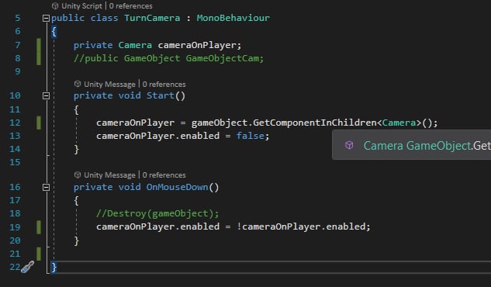Screen dimensions: 491x287
Task: Click the opening brace on line 6
Action: [54, 32]
